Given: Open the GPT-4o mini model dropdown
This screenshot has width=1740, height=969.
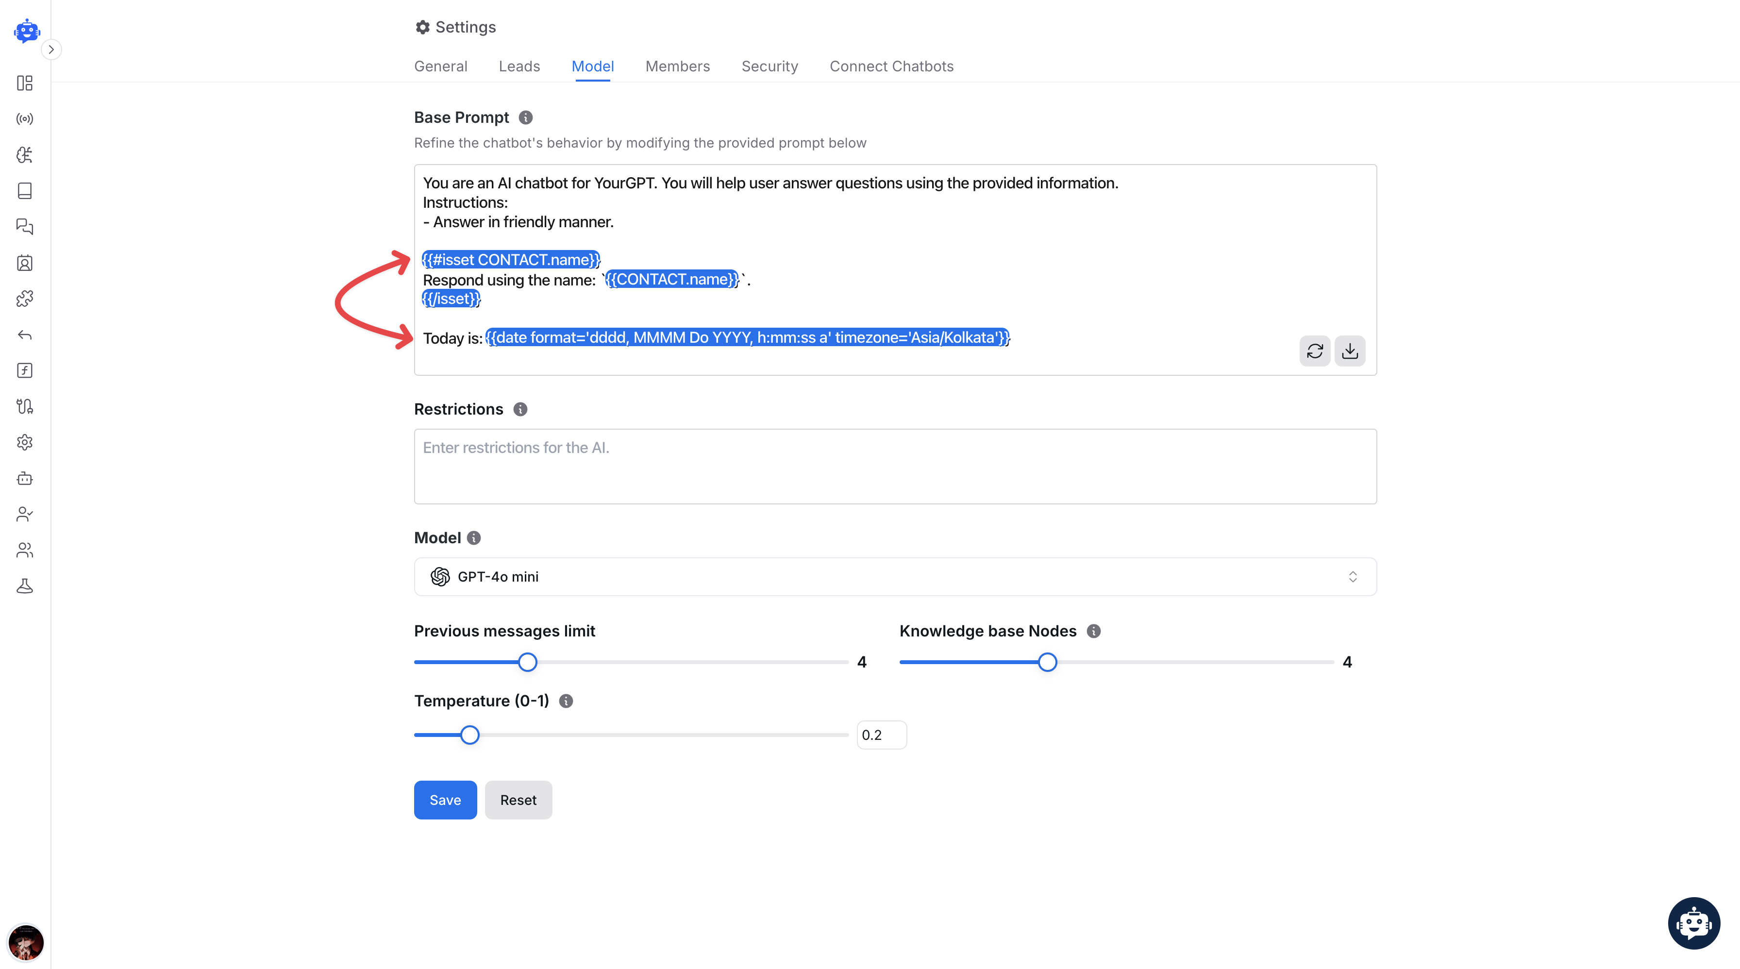Looking at the screenshot, I should pyautogui.click(x=895, y=577).
